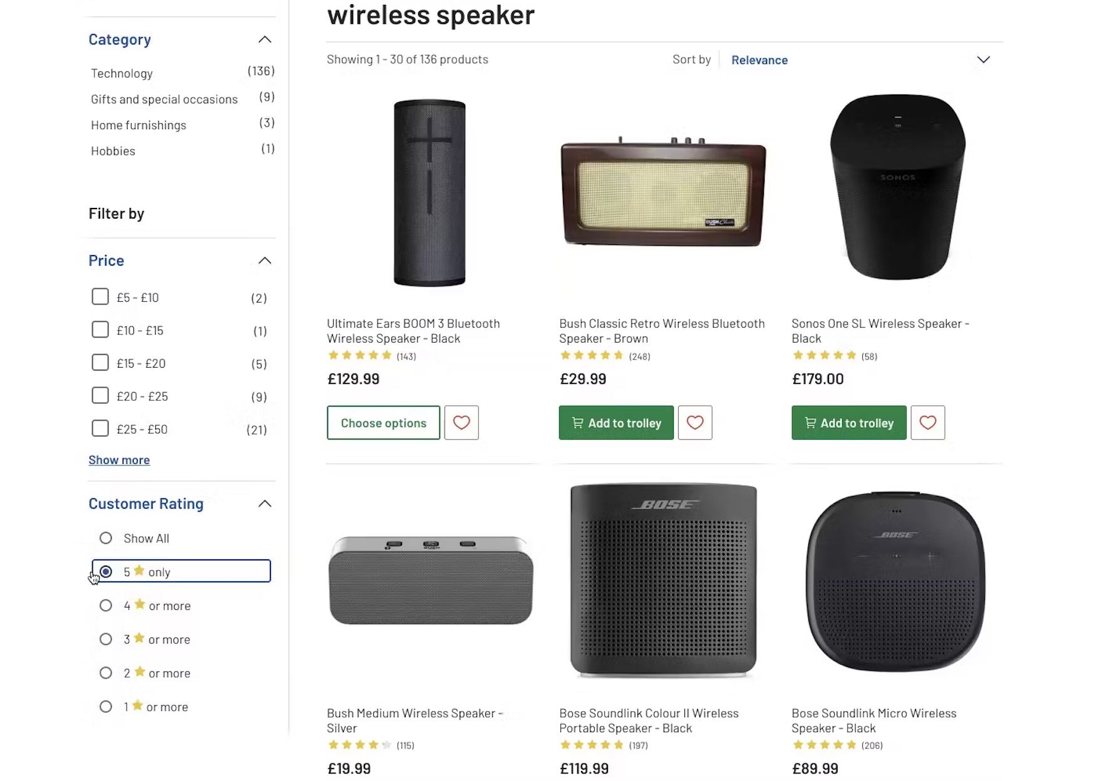Select the '4 or more' rating radio button
1102x781 pixels.
[105, 605]
